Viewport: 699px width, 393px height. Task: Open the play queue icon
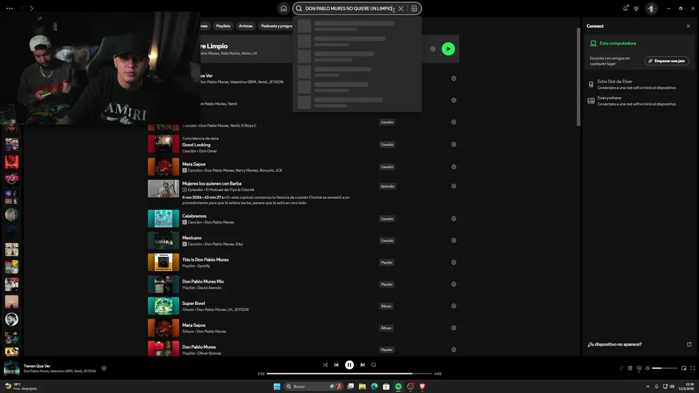tap(630, 368)
